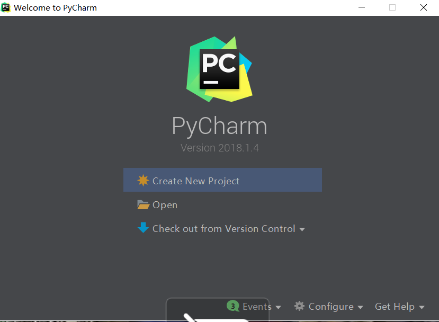Open the Events dropdown
This screenshot has height=322, width=439.
[254, 306]
